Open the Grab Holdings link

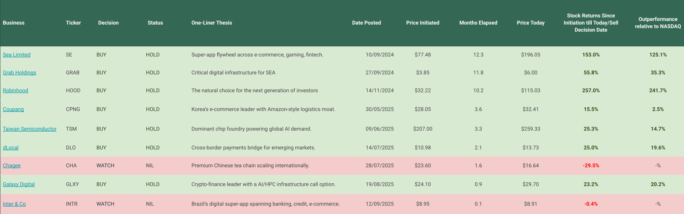[x=19, y=72]
